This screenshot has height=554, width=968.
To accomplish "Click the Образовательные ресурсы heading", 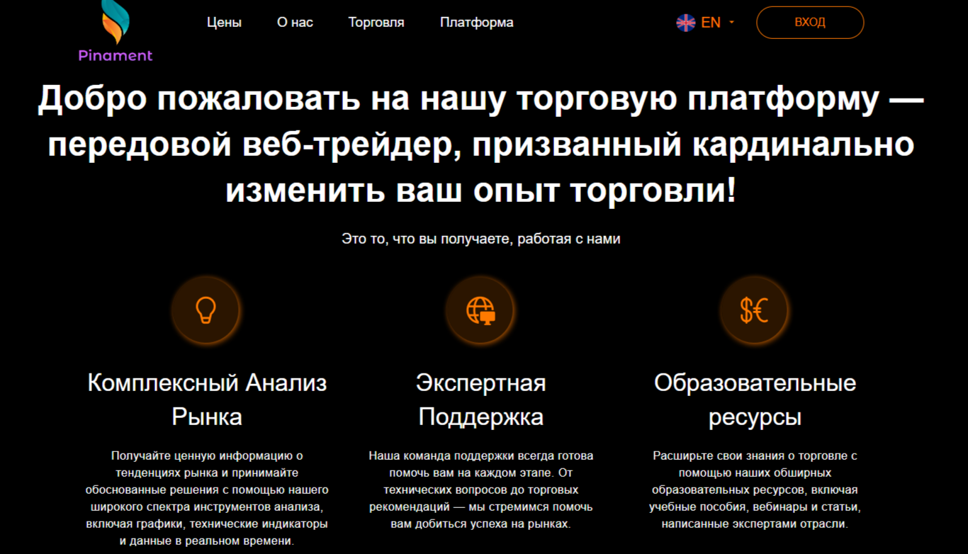I will coord(755,400).
